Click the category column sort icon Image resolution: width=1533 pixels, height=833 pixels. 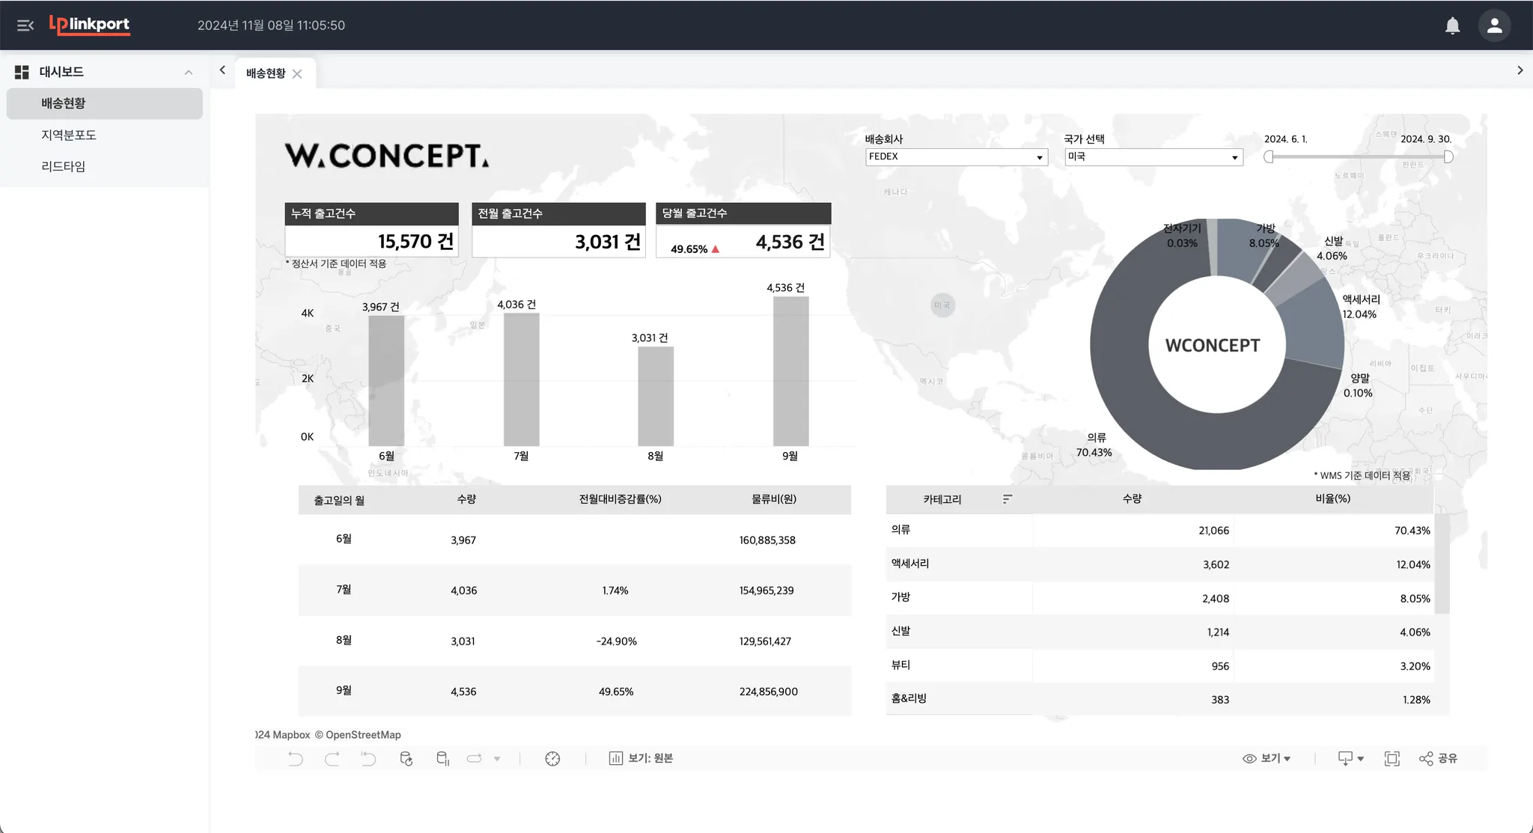click(1007, 498)
